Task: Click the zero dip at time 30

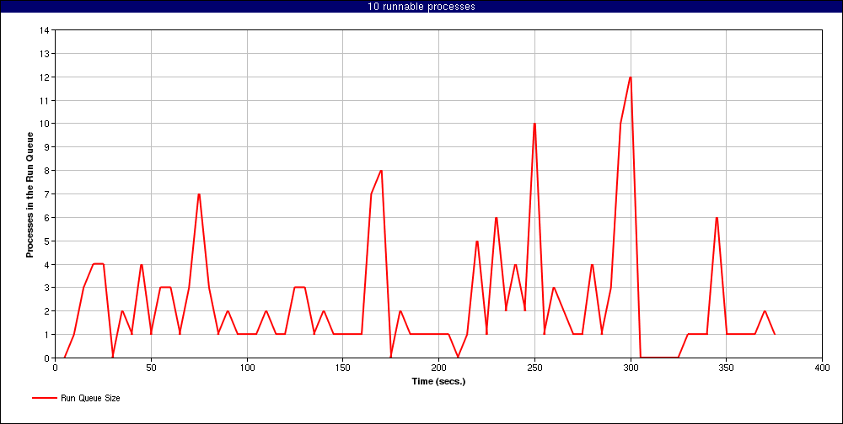Action: [112, 358]
